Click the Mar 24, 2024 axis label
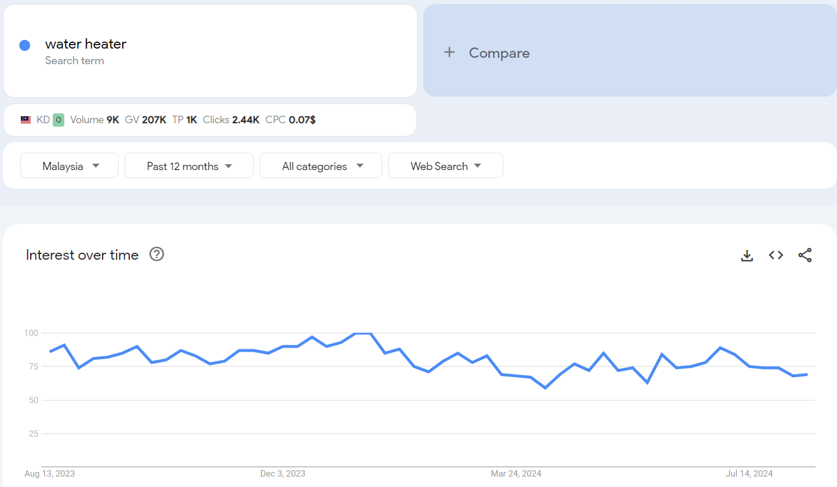This screenshot has height=487, width=837. point(516,473)
